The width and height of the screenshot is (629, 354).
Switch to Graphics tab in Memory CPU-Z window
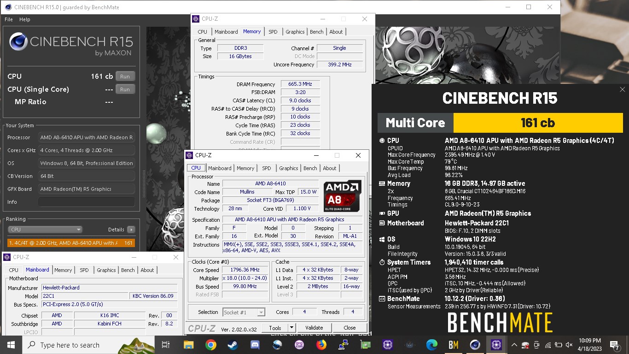295,32
